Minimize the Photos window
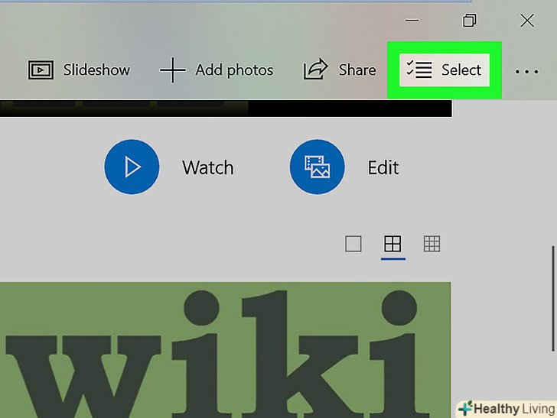This screenshot has height=418, width=557. [412, 20]
